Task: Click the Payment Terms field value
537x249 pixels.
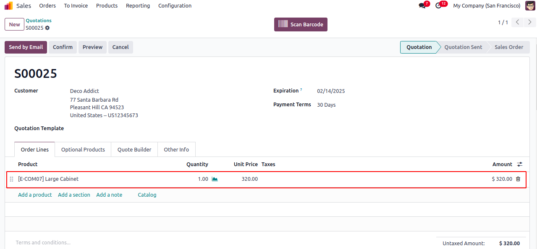Action: [326, 105]
